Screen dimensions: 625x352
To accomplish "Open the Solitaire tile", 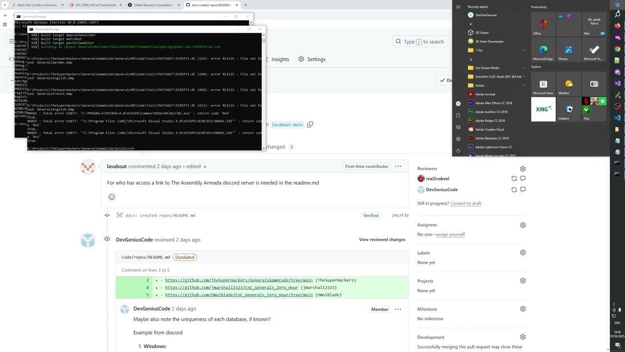I will 569,110.
